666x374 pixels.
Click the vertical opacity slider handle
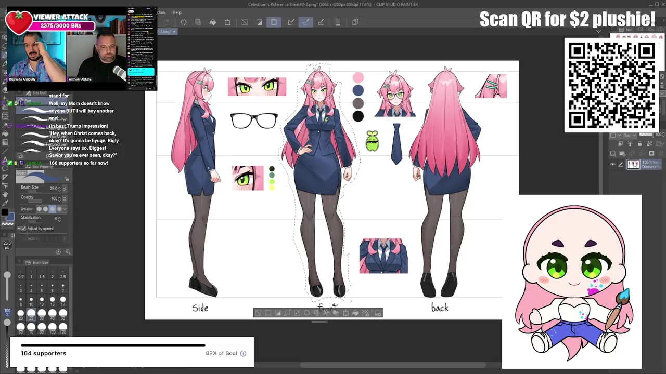pyautogui.click(x=7, y=323)
